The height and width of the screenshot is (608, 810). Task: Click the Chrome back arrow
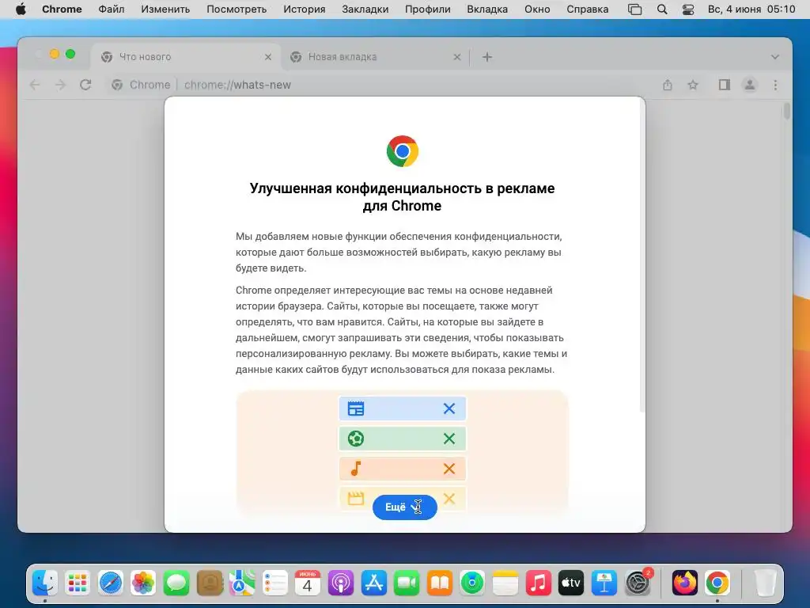click(x=35, y=85)
